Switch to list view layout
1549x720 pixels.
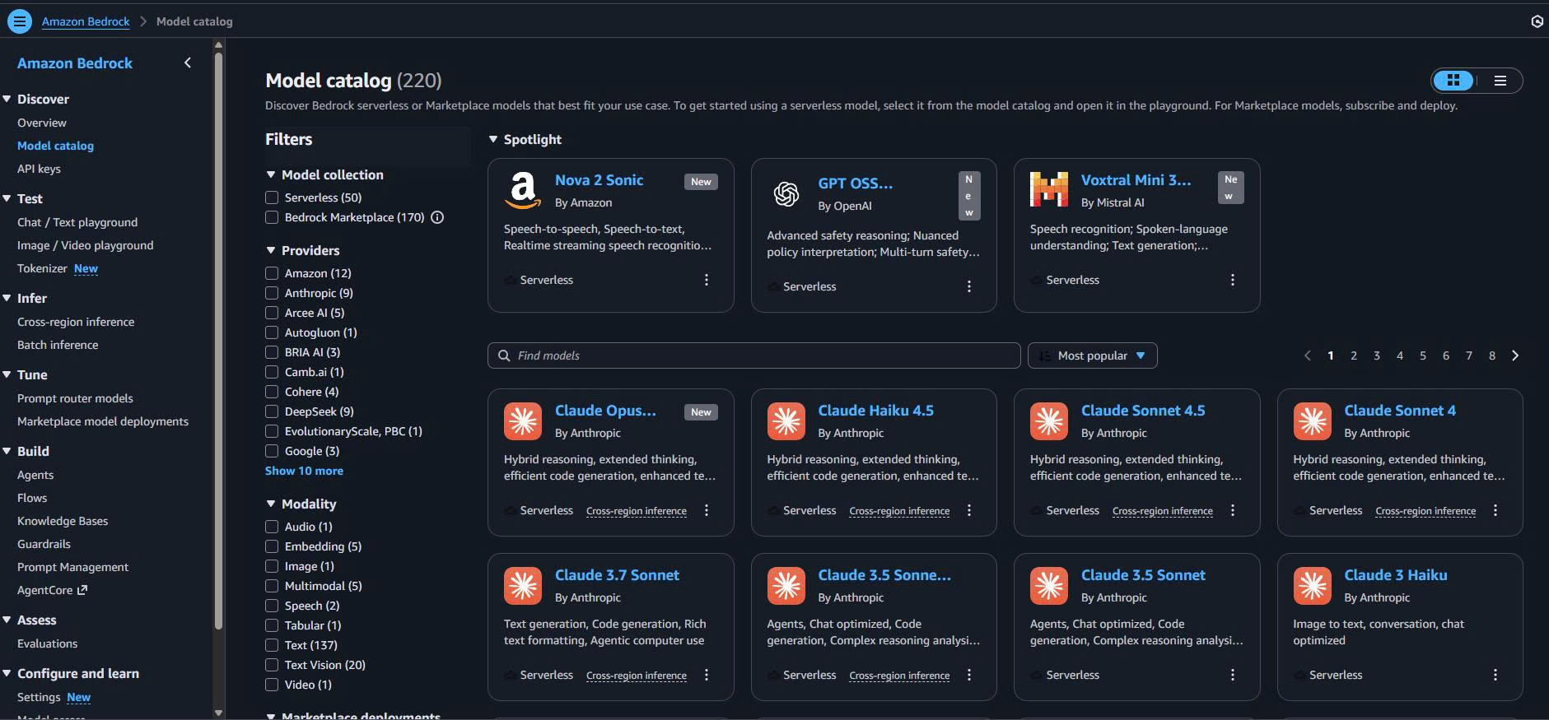(x=1500, y=81)
